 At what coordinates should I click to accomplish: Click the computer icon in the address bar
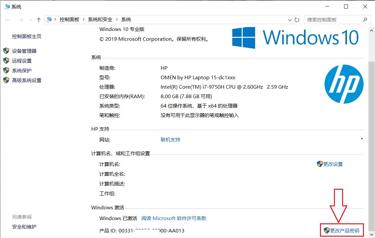click(x=49, y=20)
